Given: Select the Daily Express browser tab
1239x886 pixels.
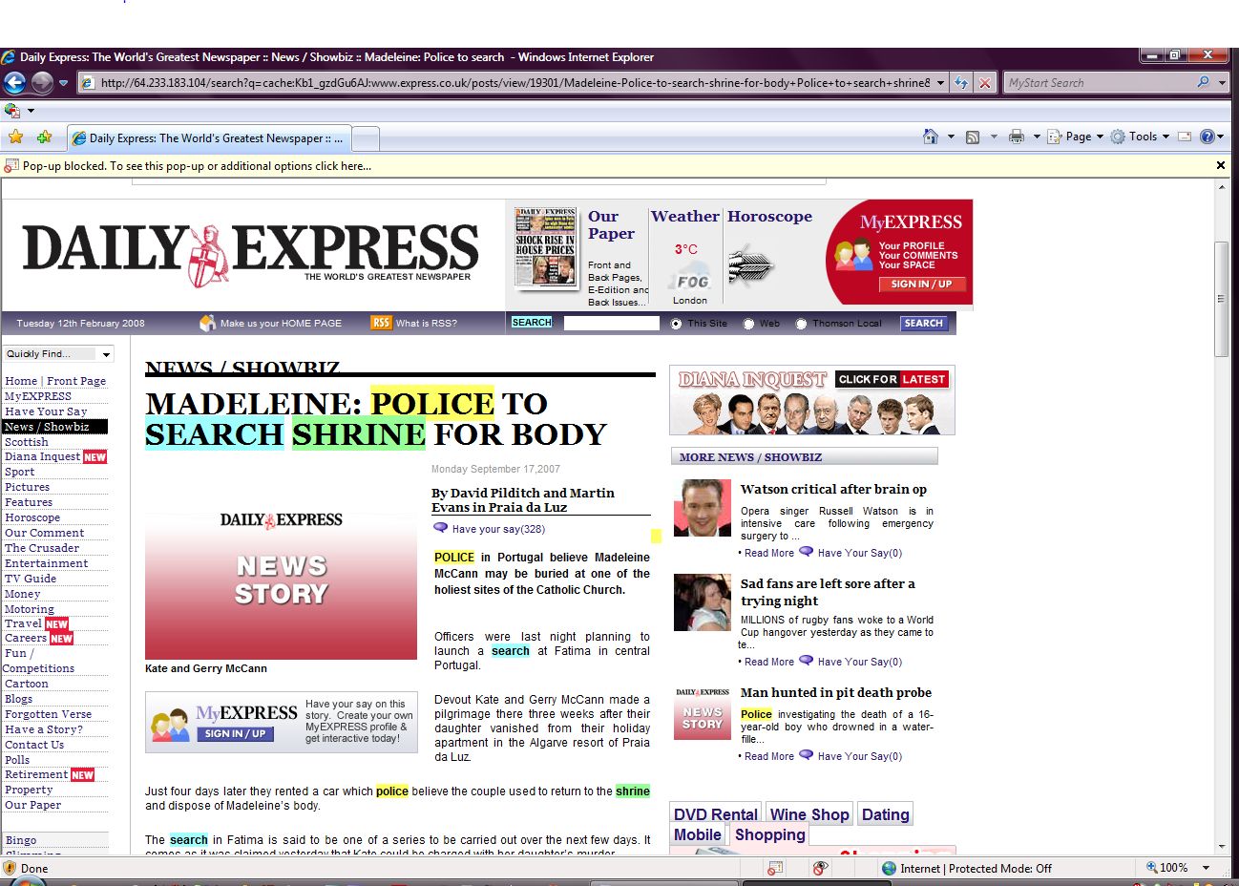Looking at the screenshot, I should pos(209,138).
